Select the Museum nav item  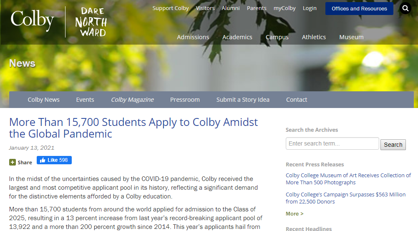pyautogui.click(x=351, y=37)
